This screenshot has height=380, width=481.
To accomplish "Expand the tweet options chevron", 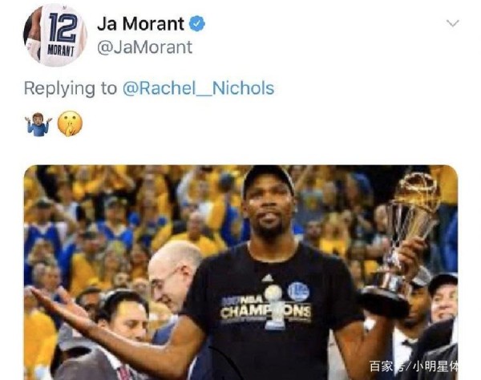I will [x=452, y=23].
